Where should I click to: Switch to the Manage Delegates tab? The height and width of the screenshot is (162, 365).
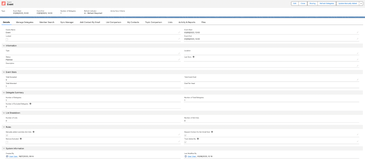[25, 22]
